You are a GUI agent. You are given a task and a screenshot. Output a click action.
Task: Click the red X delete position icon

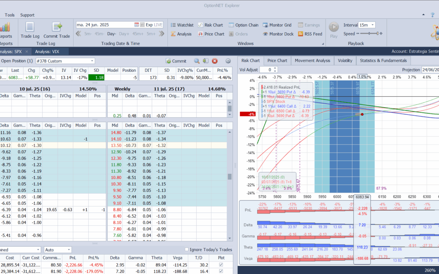click(x=215, y=61)
